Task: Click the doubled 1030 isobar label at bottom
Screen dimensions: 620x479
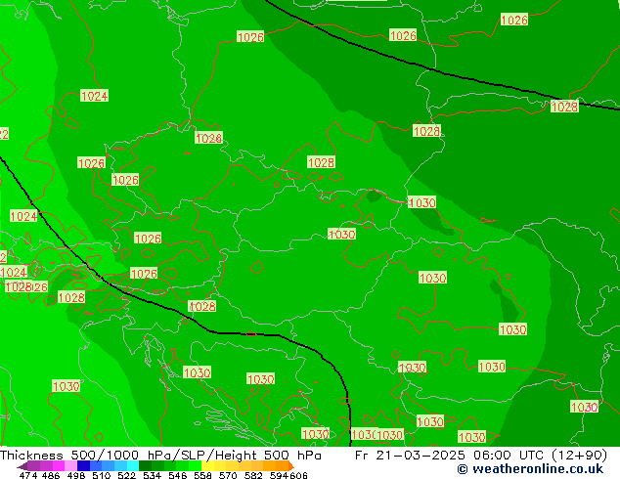Action: [x=377, y=435]
